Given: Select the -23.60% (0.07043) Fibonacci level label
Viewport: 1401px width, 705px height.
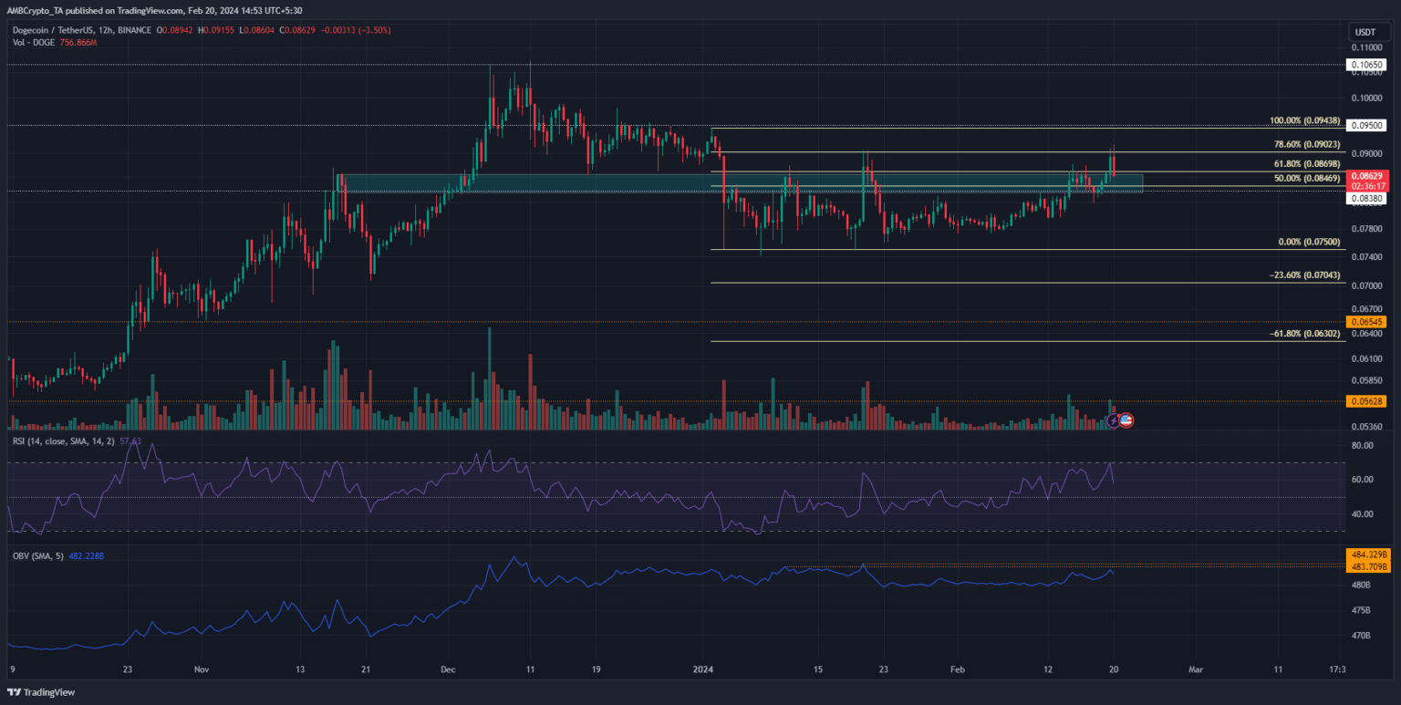Looking at the screenshot, I should point(1304,275).
